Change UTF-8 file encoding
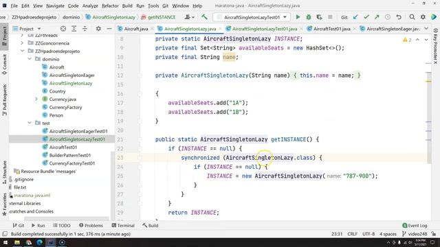 [x=368, y=234]
